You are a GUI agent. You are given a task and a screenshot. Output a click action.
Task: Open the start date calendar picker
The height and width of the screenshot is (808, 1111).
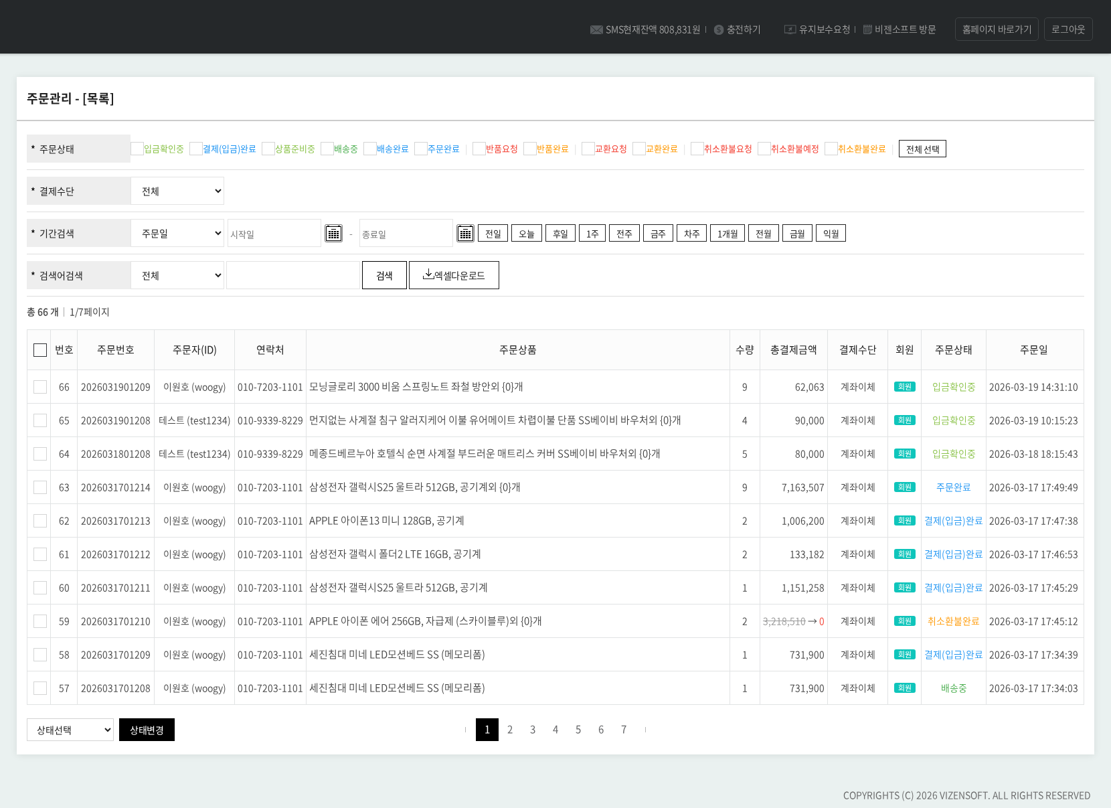click(x=333, y=234)
